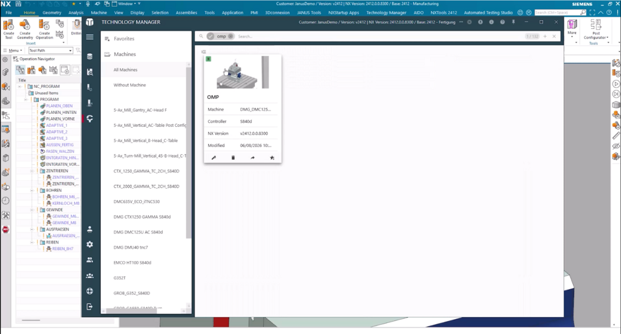This screenshot has height=334, width=621.
Task: Select Without Machine in the list
Action: pyautogui.click(x=129, y=85)
